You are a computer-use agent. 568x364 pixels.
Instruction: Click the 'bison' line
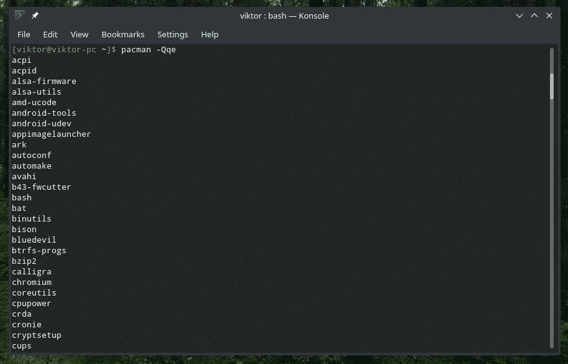(x=24, y=229)
